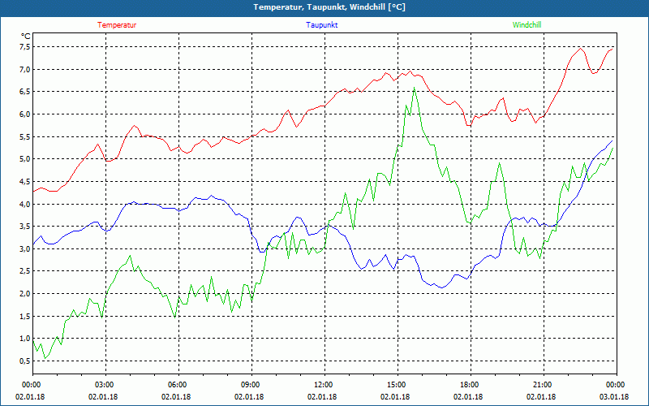This screenshot has height=406, width=649.
Task: Click the 06:00 time label
Action: 178,385
